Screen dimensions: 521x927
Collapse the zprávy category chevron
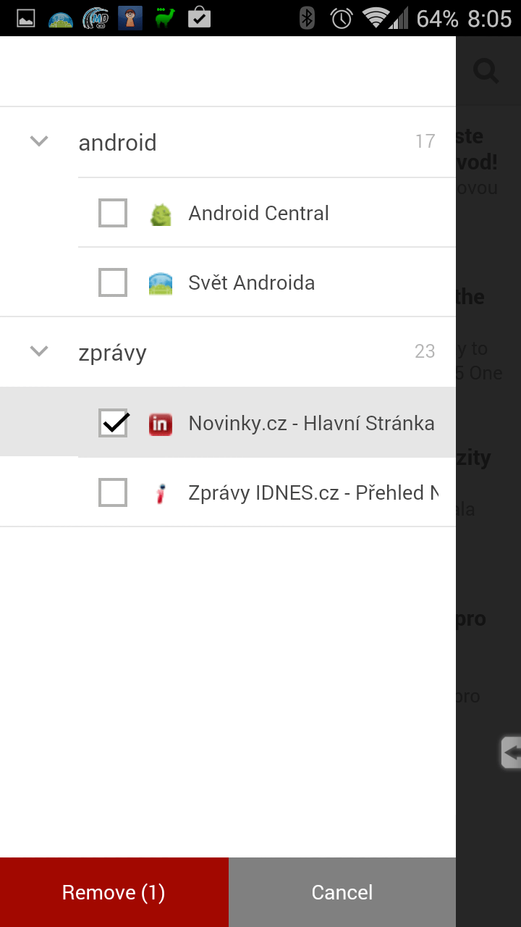coord(39,351)
